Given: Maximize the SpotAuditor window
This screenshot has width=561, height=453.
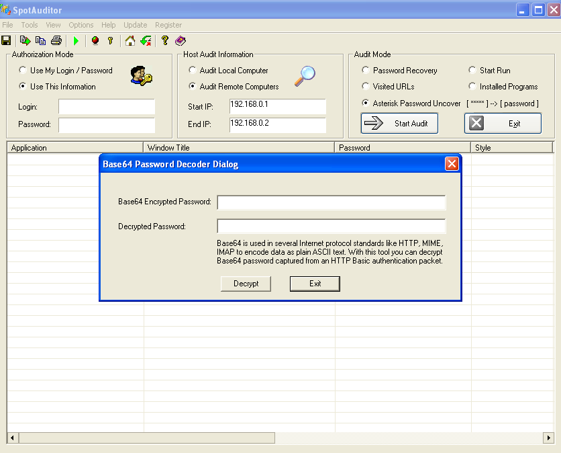Looking at the screenshot, I should 538,9.
